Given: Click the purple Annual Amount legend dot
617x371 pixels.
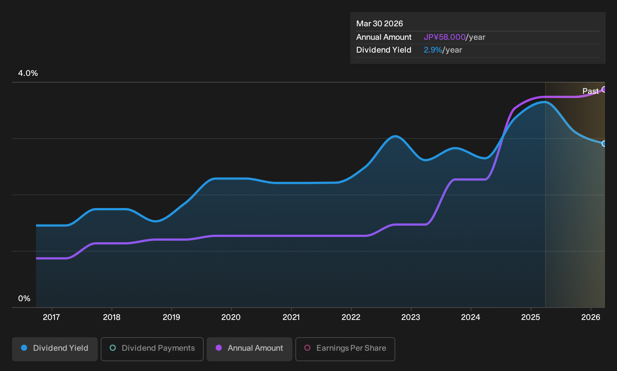Looking at the screenshot, I should pyautogui.click(x=219, y=348).
